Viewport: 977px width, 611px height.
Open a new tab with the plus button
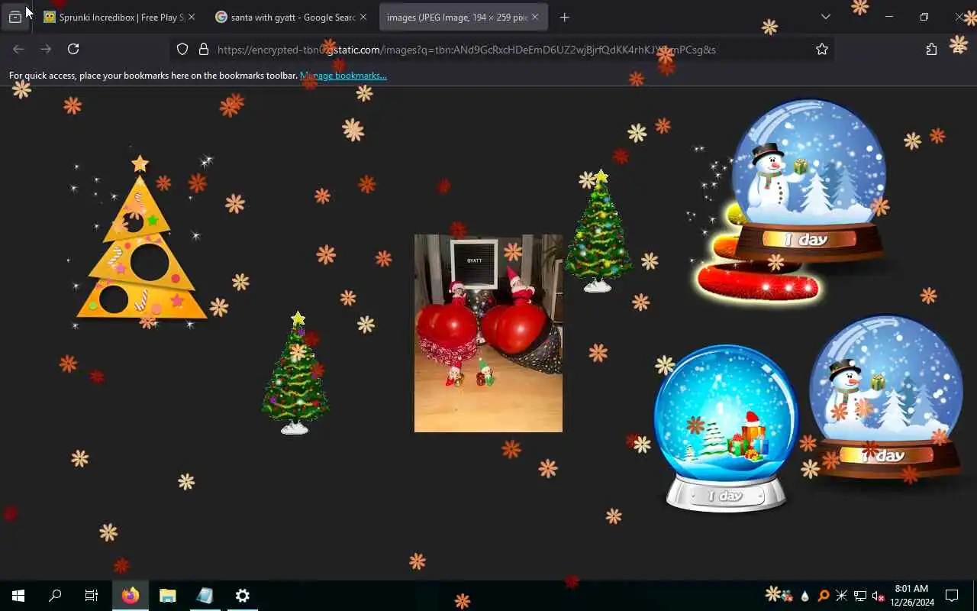(565, 17)
